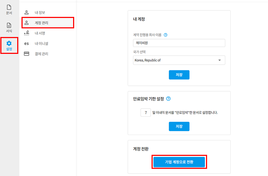268x176 pixels.
Task: Click 저장 button under 내 계정
Action: tap(179, 75)
